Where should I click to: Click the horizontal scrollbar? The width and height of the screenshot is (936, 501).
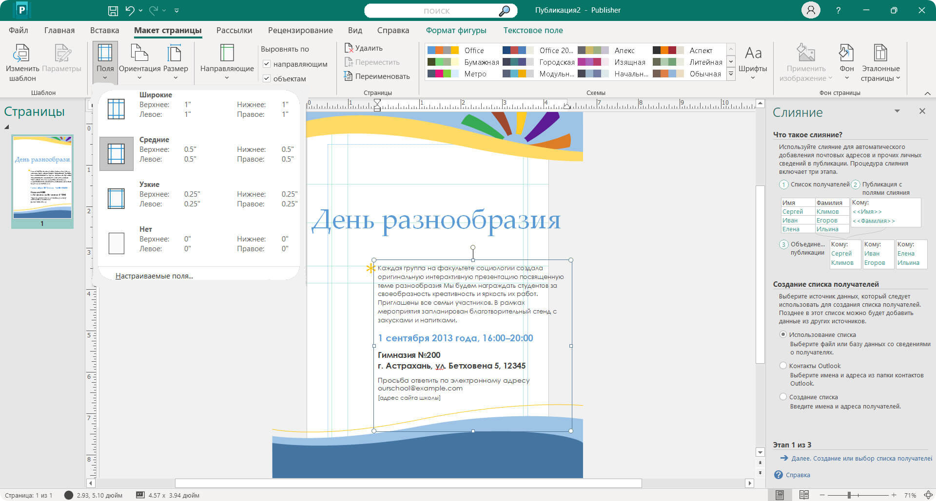(408, 483)
